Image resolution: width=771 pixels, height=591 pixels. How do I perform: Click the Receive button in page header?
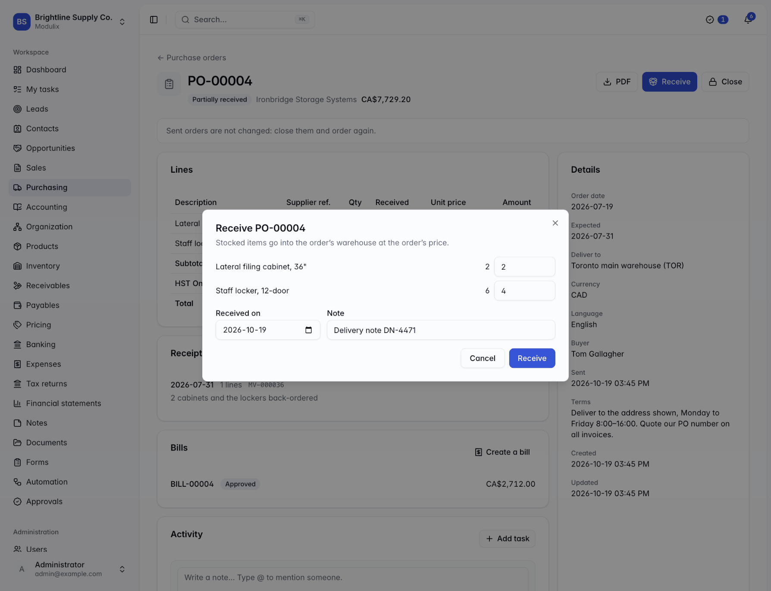tap(669, 82)
